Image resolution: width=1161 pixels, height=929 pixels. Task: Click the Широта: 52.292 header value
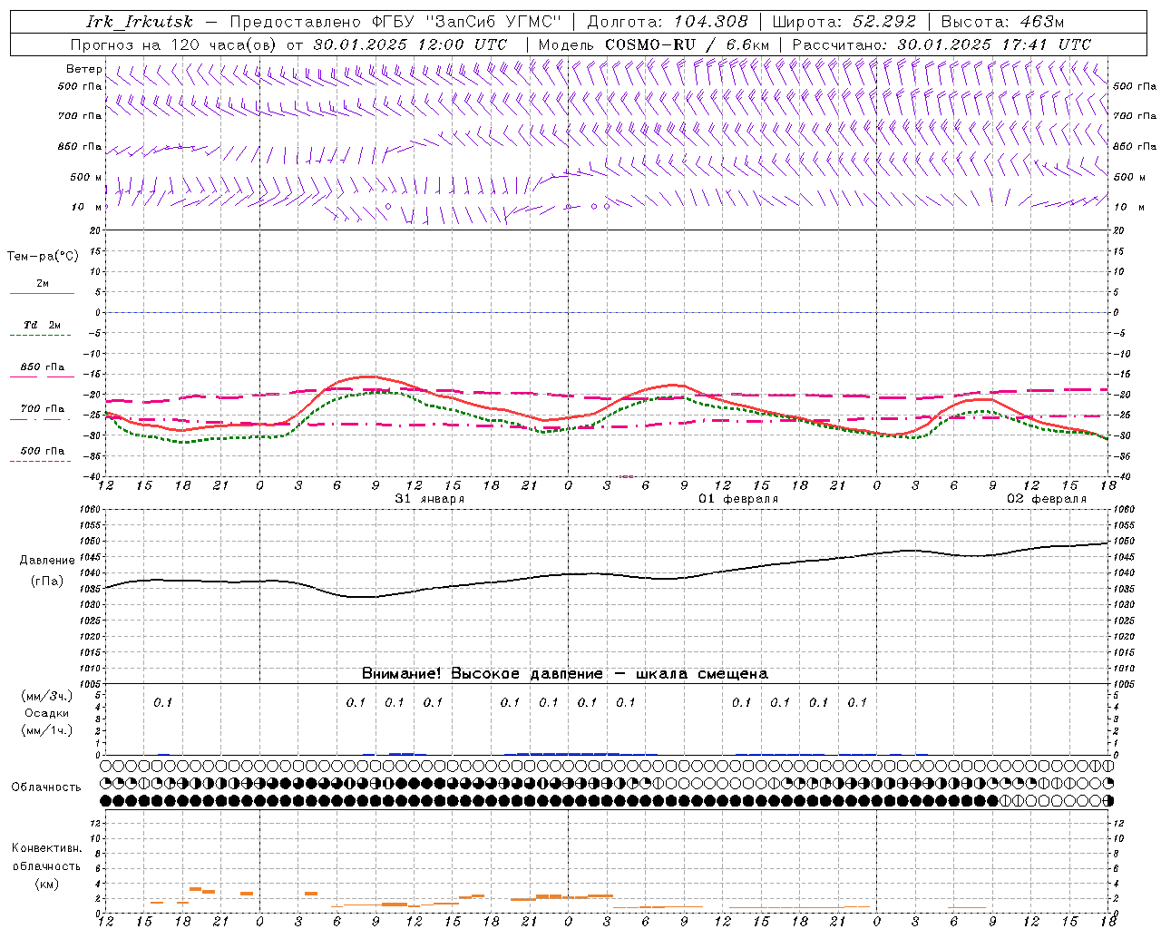[844, 22]
